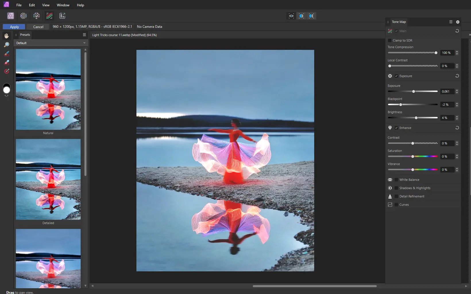Click the Vibrance value stepper
Image resolution: width=471 pixels, height=294 pixels.
[x=457, y=170]
